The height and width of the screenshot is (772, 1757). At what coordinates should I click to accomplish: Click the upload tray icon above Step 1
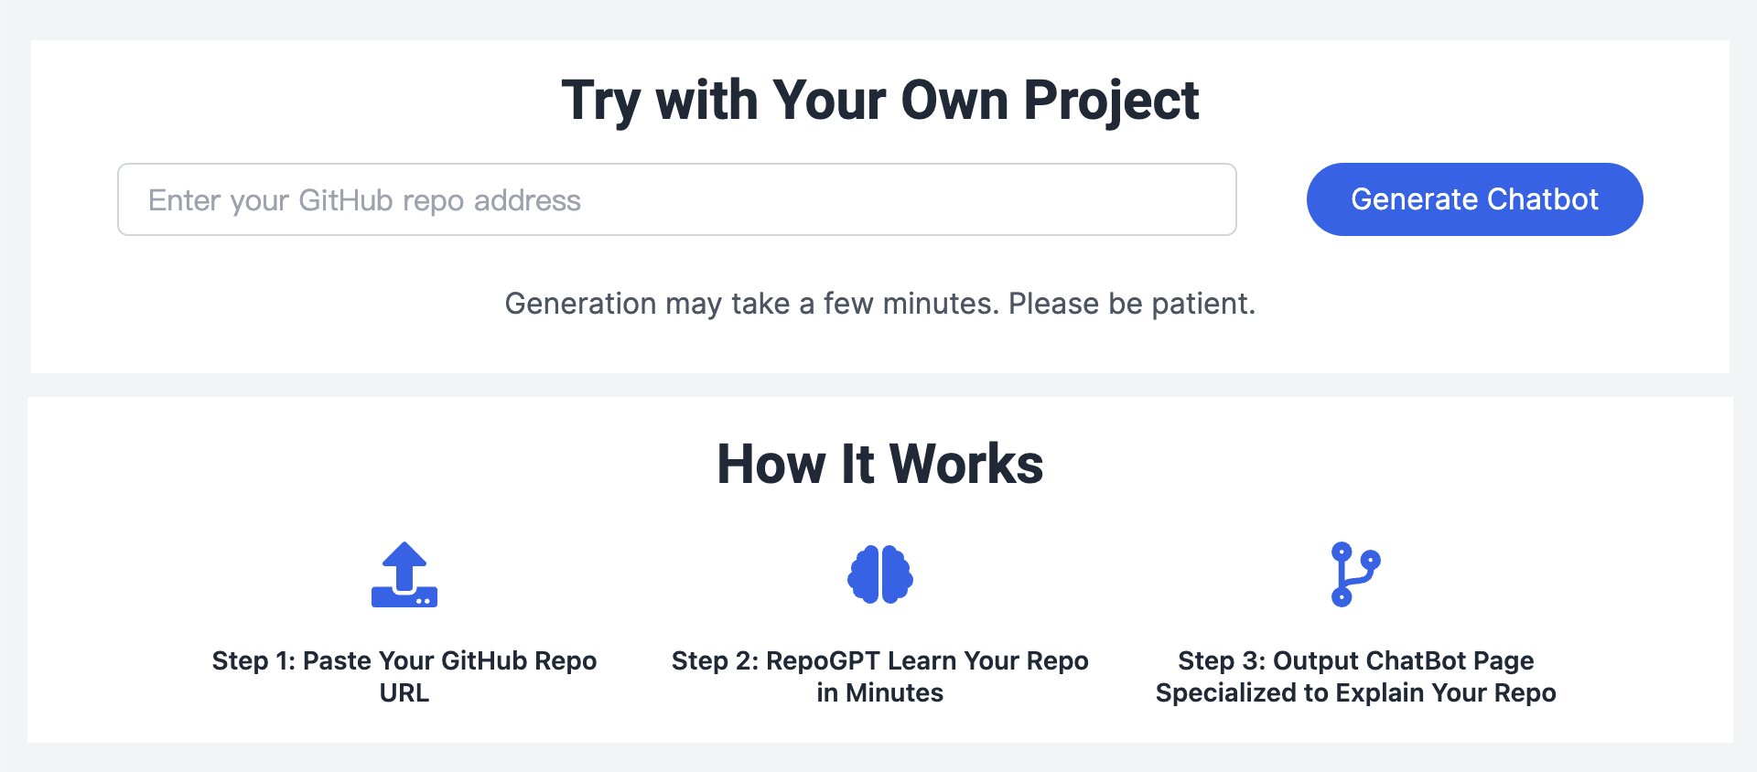coord(404,576)
